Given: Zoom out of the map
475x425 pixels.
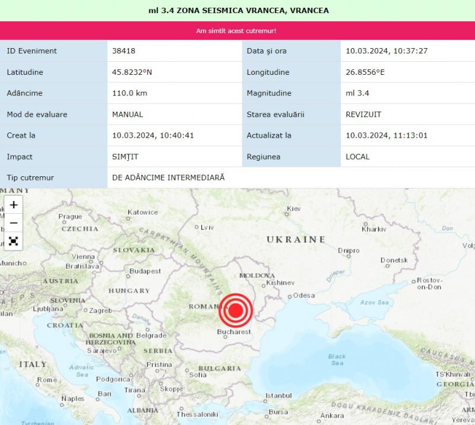Looking at the screenshot, I should 14,223.
